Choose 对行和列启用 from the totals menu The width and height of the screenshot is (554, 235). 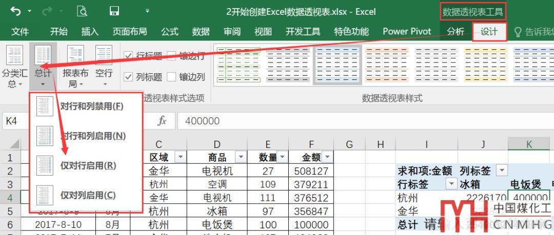point(86,136)
